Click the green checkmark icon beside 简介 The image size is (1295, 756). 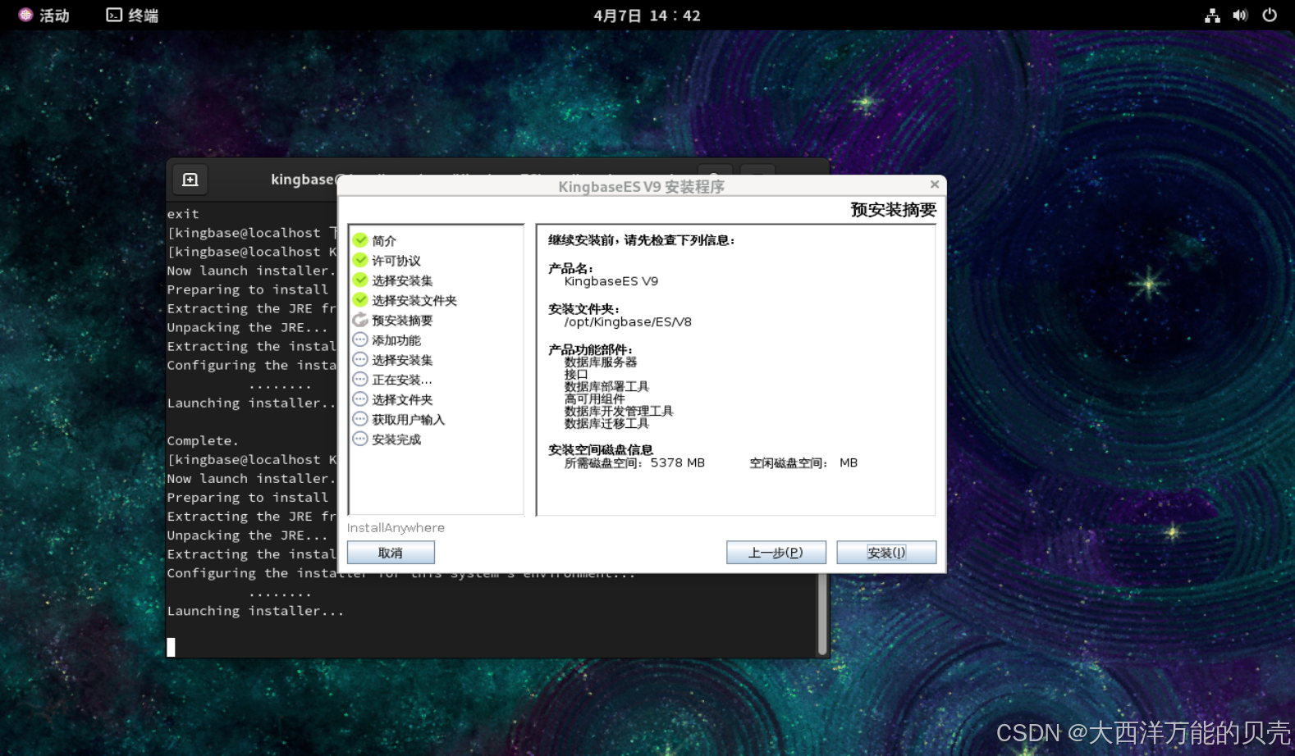[360, 240]
